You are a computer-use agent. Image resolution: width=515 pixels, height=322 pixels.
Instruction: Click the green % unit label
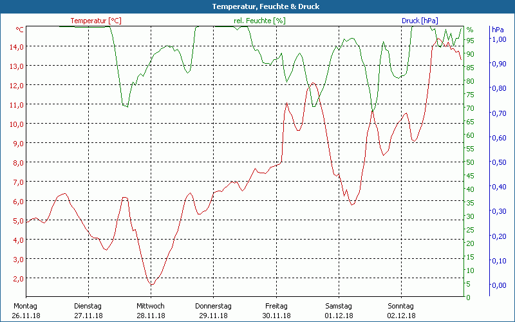coord(470,30)
